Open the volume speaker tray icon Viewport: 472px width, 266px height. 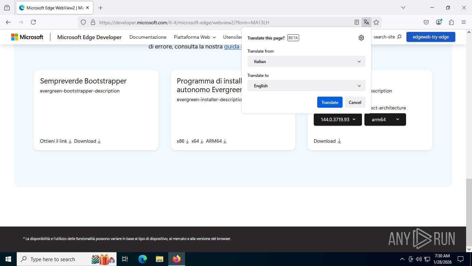[x=419, y=259]
